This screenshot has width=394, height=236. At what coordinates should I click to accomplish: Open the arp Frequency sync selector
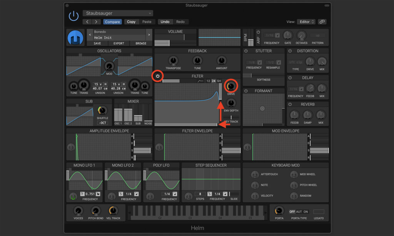click(277, 35)
